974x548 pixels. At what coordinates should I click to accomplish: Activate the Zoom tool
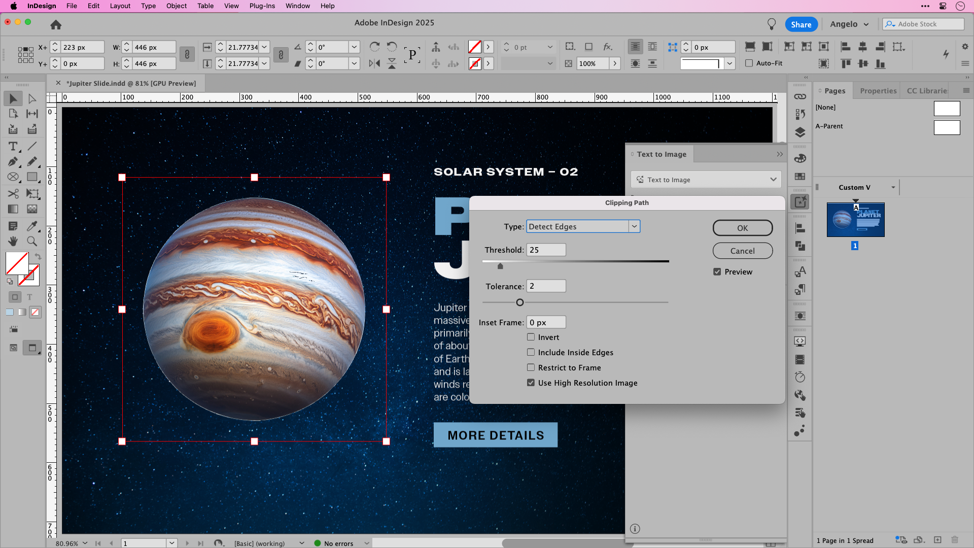[x=32, y=241]
